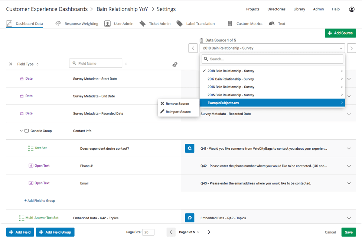Click the green Save button
This screenshot has width=362, height=240.
[349, 232]
